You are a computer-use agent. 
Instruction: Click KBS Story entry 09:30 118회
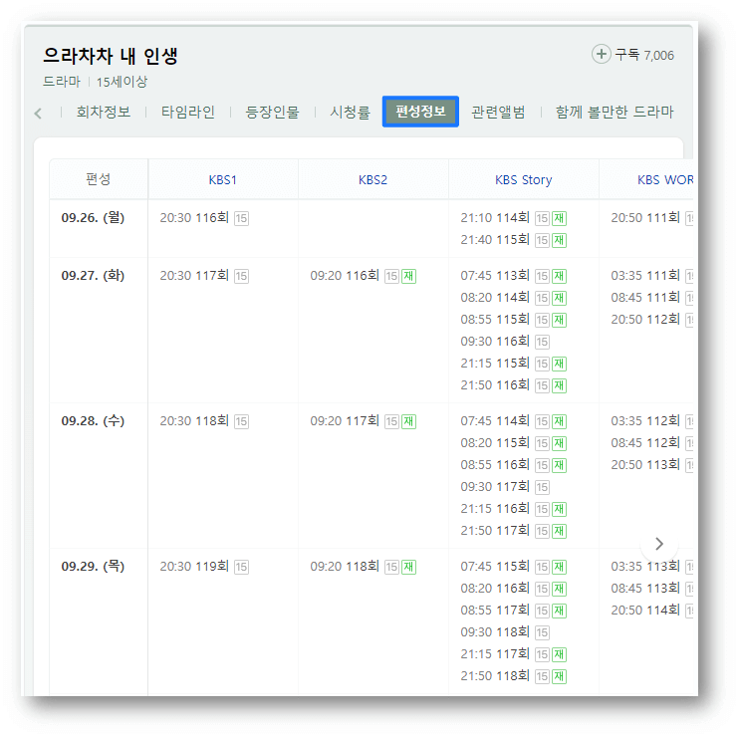coord(495,631)
